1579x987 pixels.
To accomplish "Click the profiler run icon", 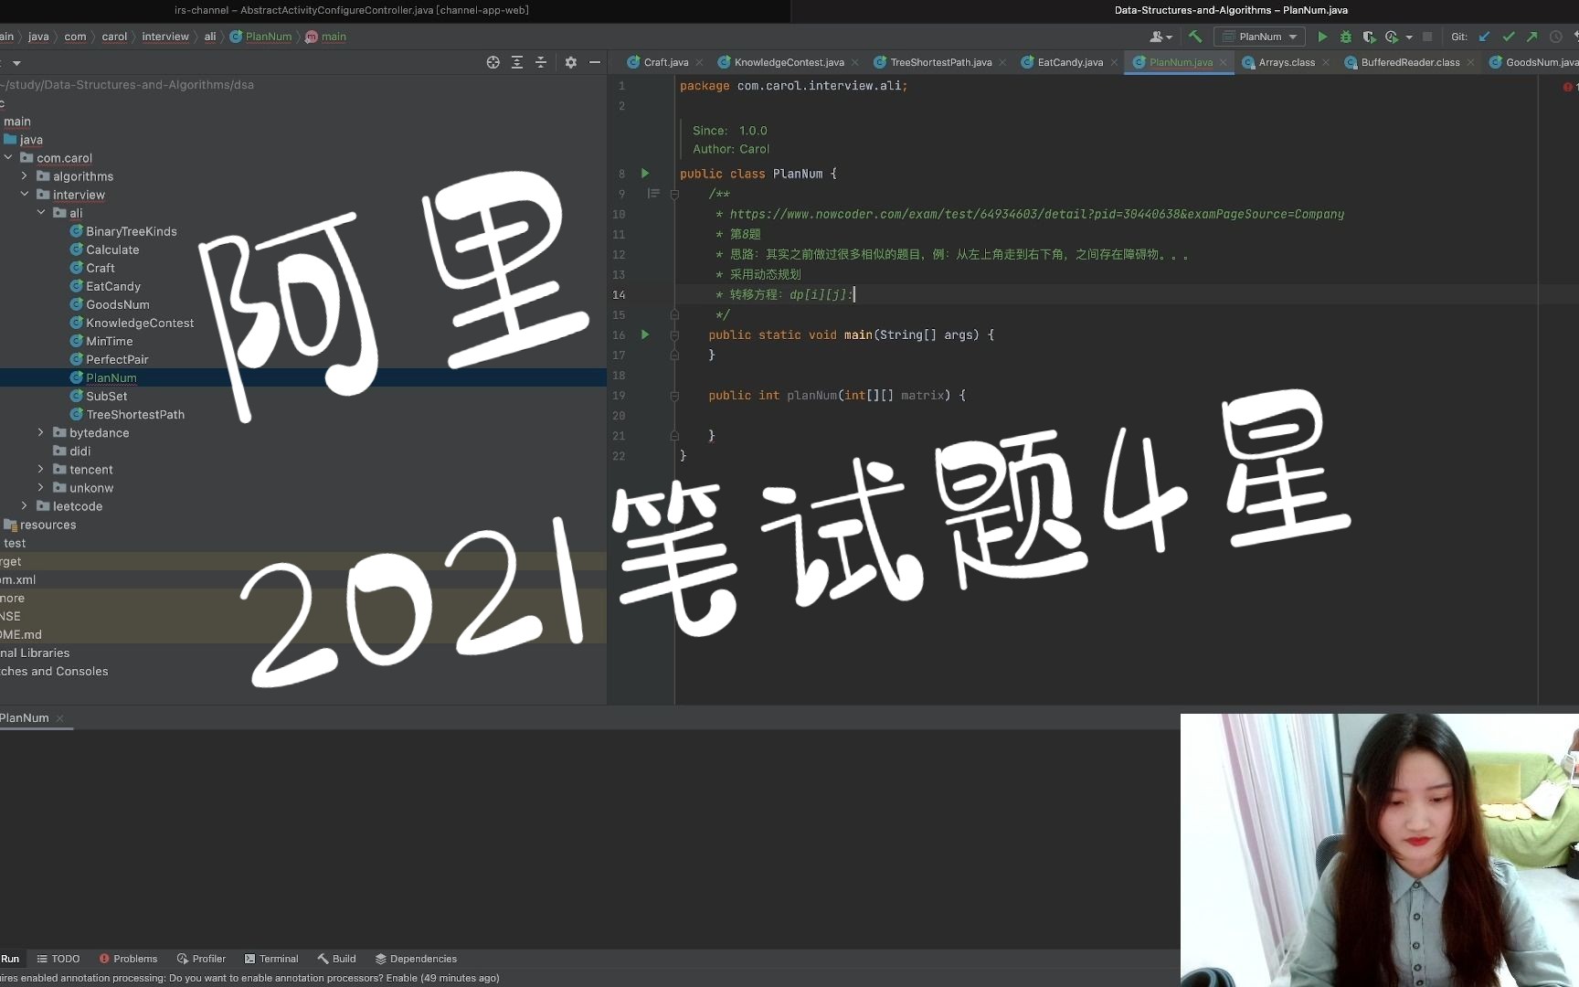I will coord(1391,37).
